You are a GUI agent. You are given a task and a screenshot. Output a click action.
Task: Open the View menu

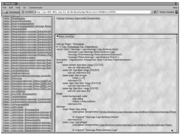(18, 8)
